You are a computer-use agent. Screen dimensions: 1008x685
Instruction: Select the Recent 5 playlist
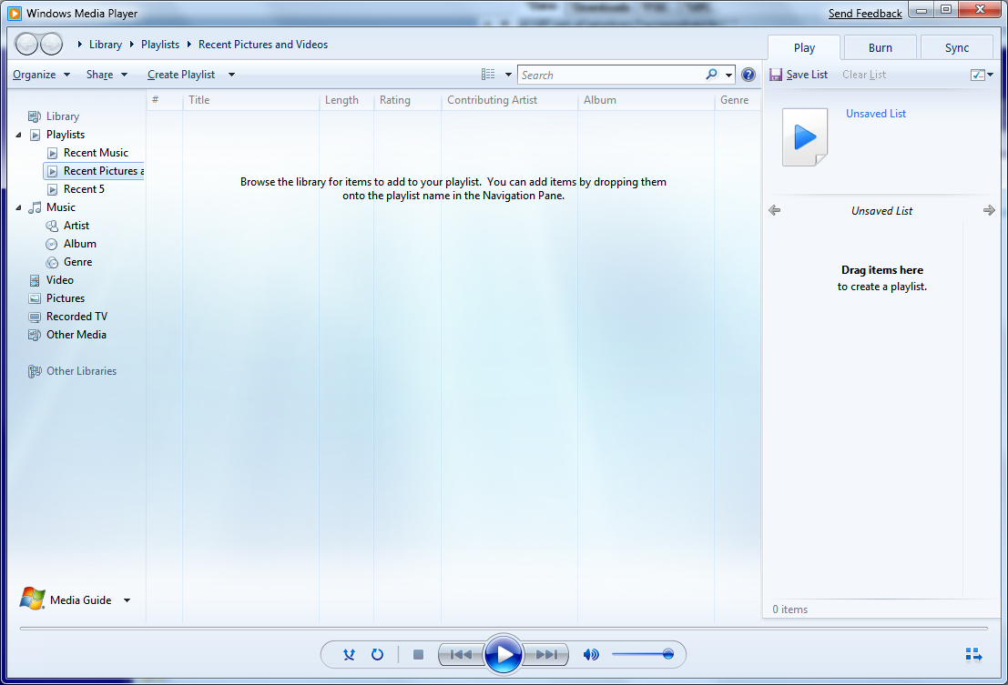(x=84, y=189)
